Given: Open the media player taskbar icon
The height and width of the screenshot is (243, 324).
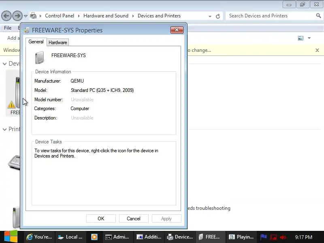Looking at the screenshot, I should (94, 237).
